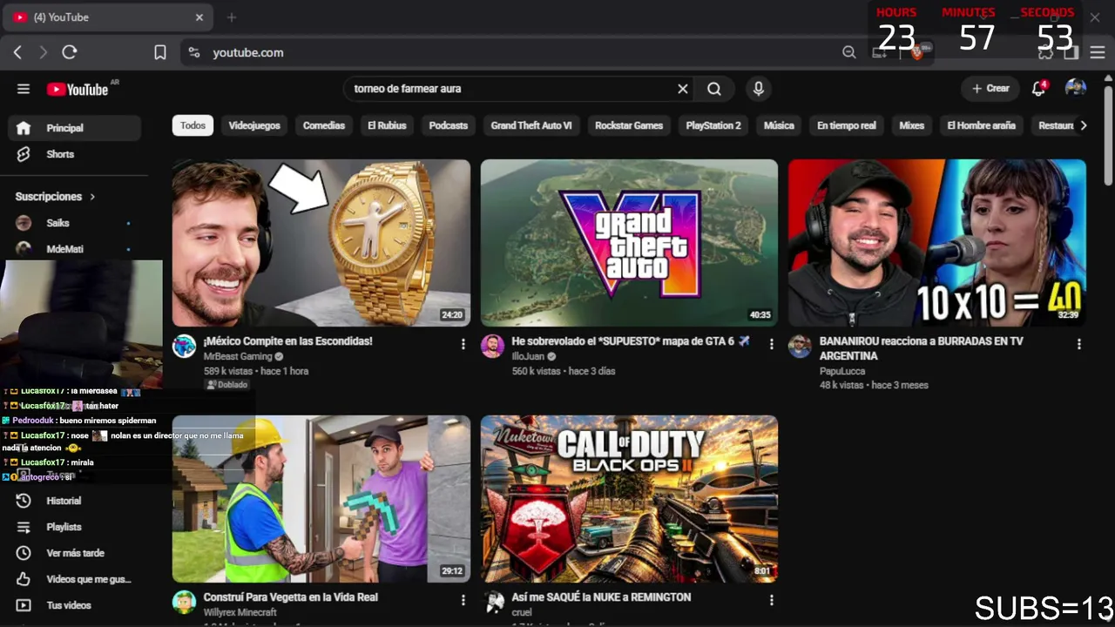
Task: Open more options for the BANANIROU video
Action: tap(1079, 344)
